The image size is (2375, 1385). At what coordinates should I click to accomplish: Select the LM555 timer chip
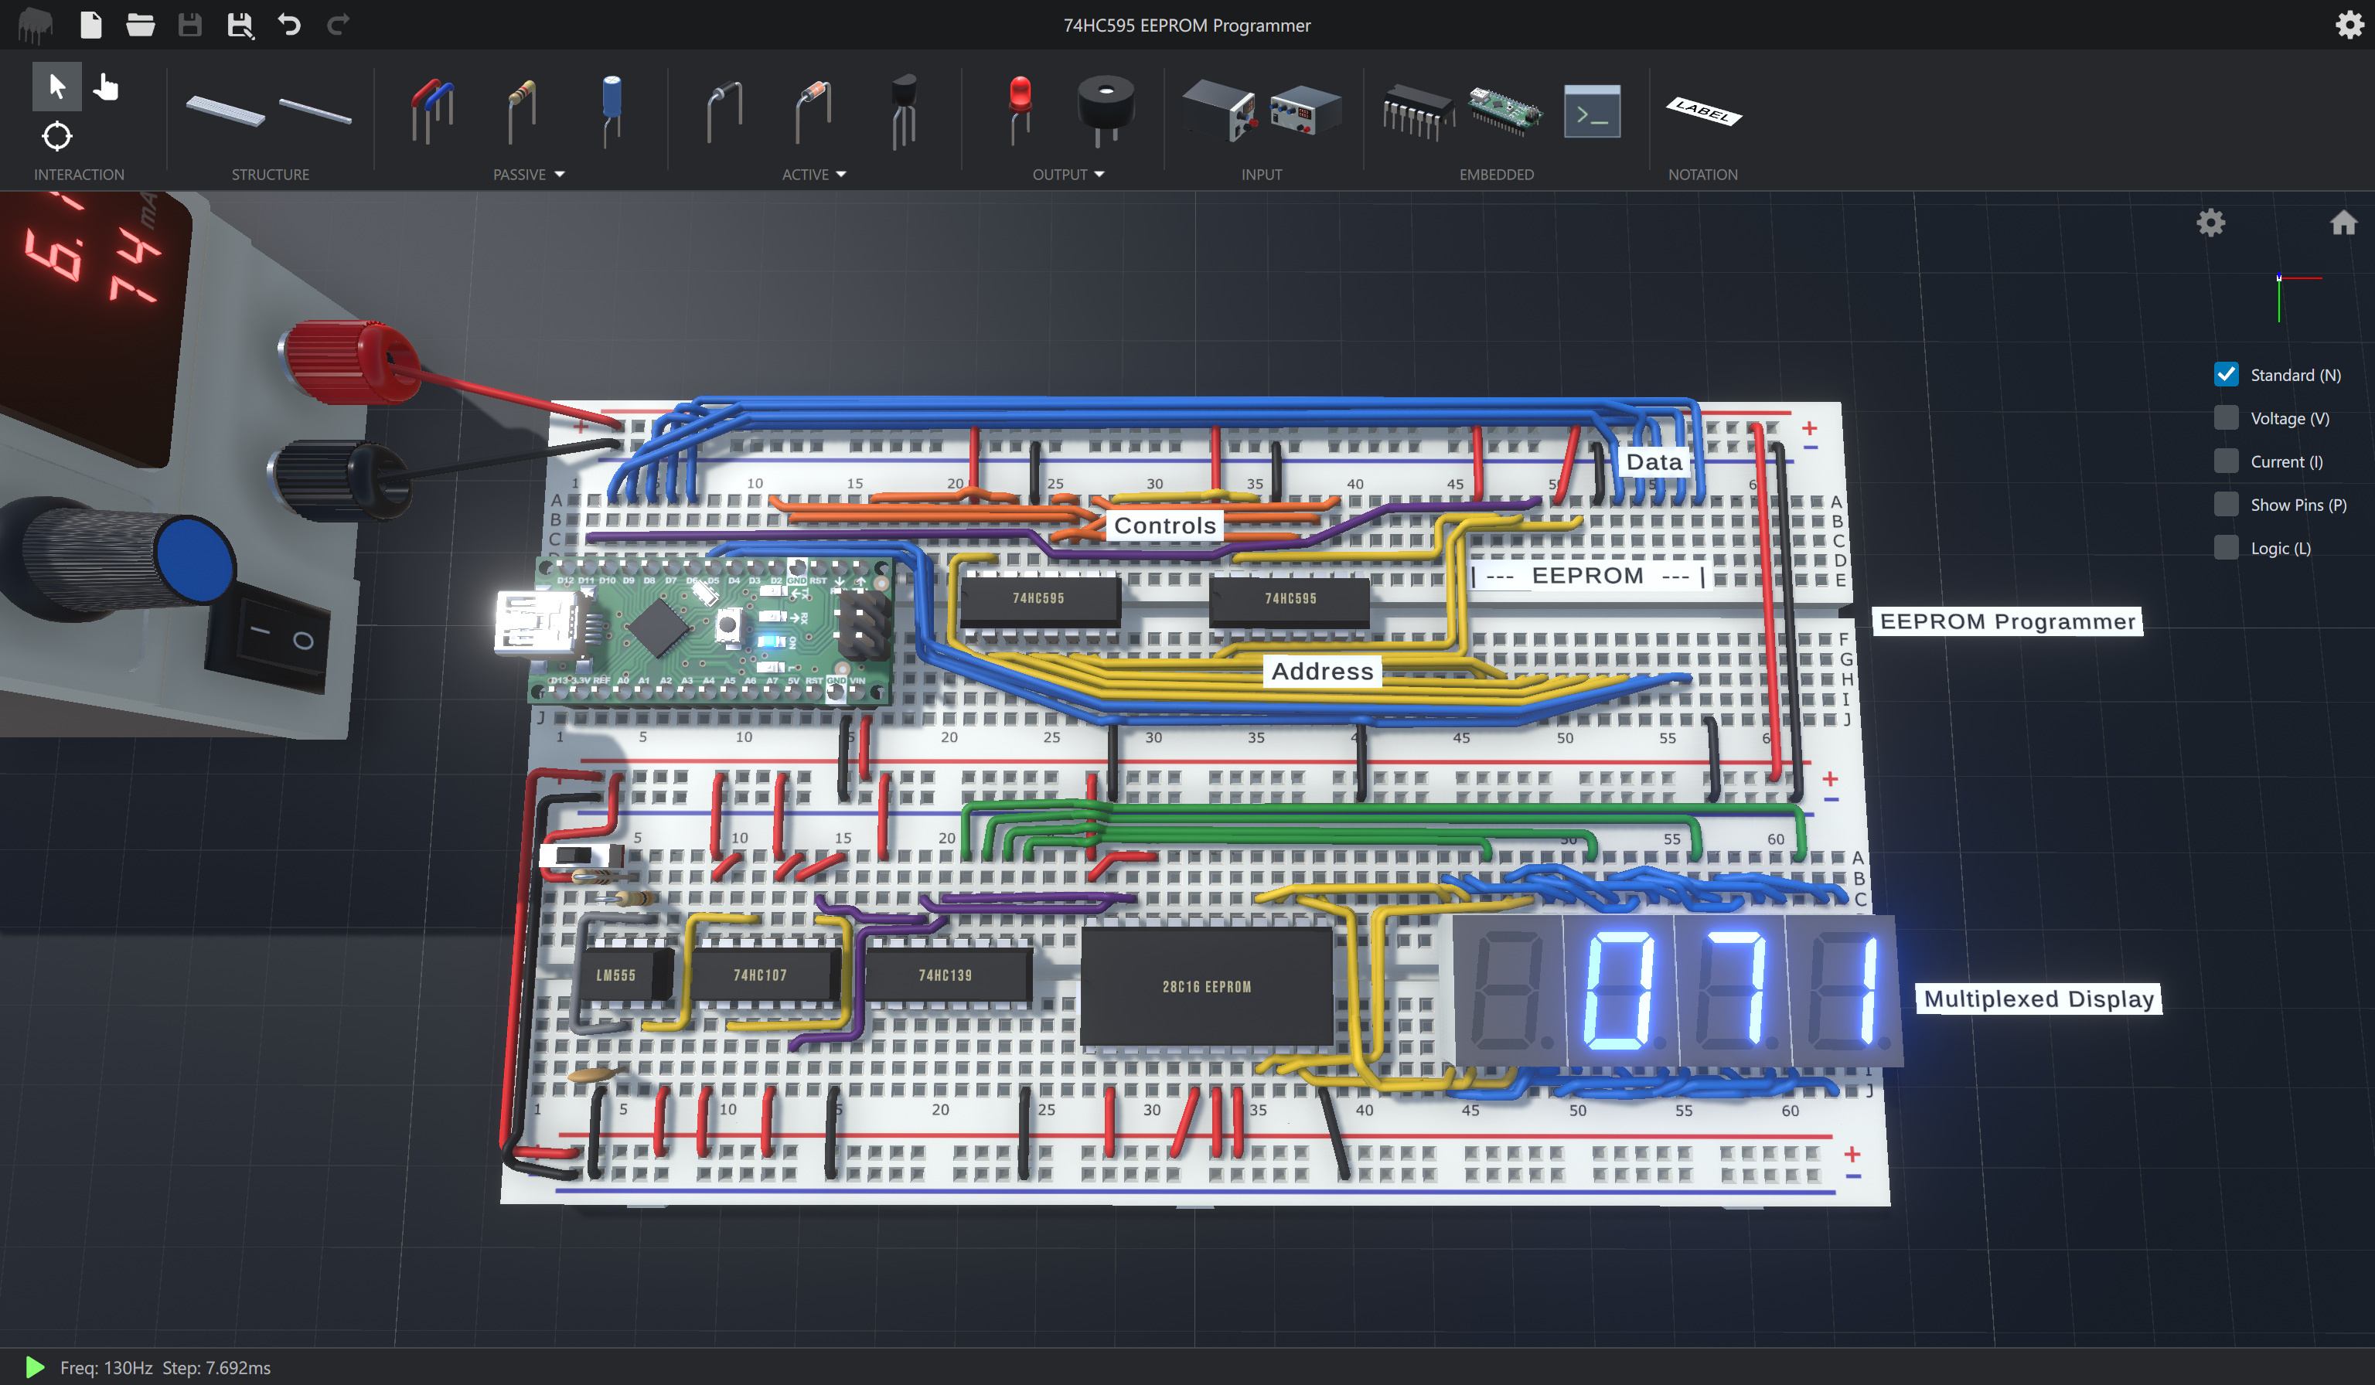(623, 975)
